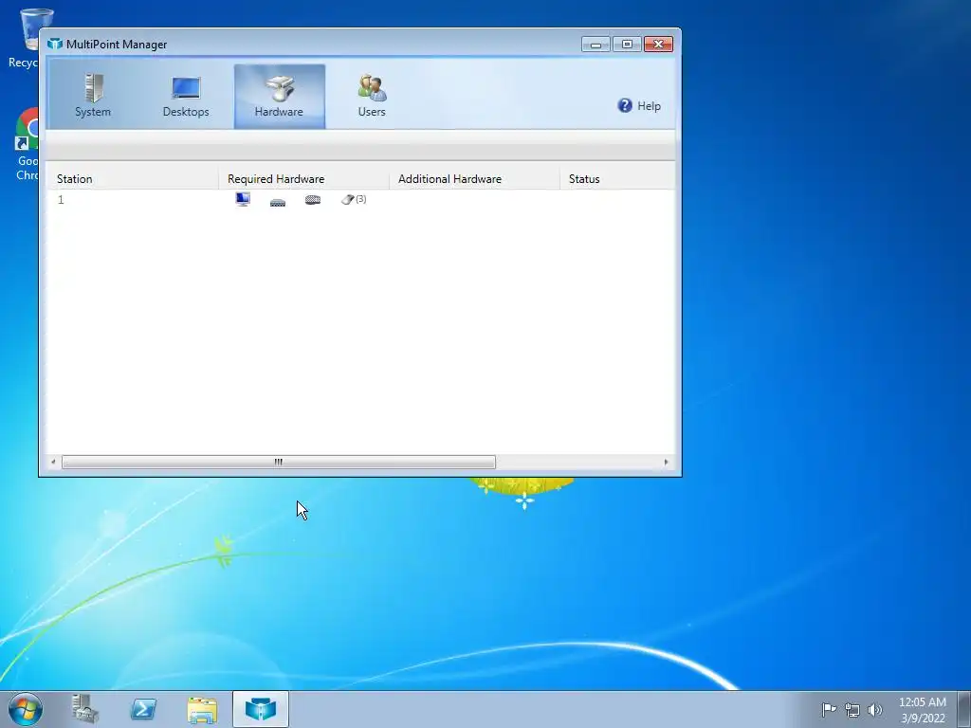Click the Additional Hardware column header
971x728 pixels.
474,179
